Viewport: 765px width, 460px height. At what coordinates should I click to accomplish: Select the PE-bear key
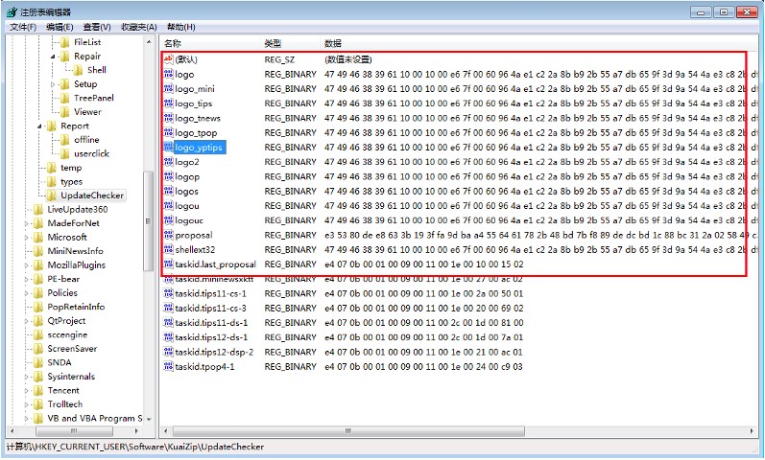click(63, 279)
